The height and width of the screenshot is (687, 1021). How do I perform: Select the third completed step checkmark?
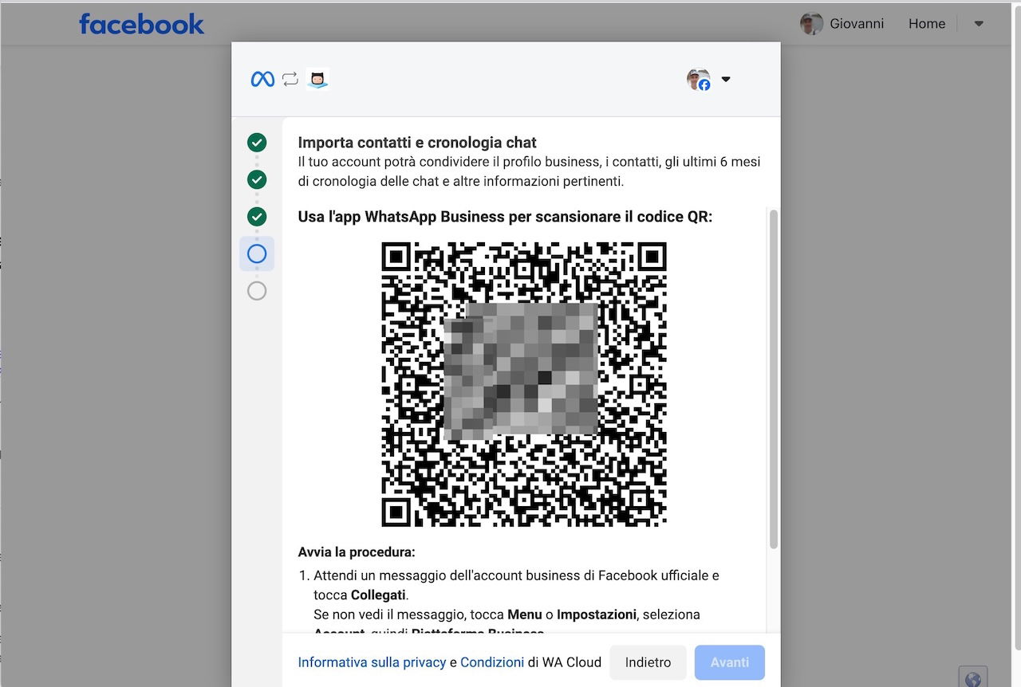pos(257,216)
